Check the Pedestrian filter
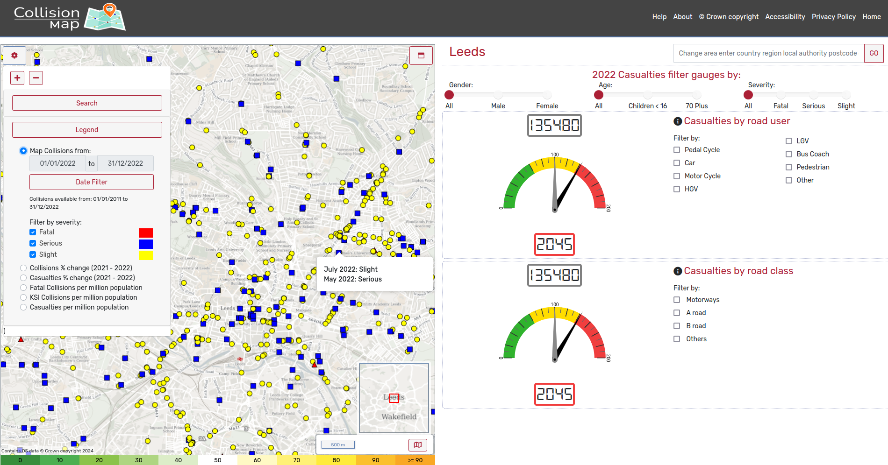 tap(789, 167)
